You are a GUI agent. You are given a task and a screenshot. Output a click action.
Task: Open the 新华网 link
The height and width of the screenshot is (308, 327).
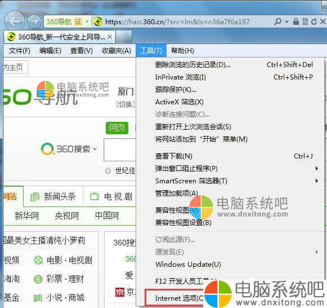(x=26, y=215)
